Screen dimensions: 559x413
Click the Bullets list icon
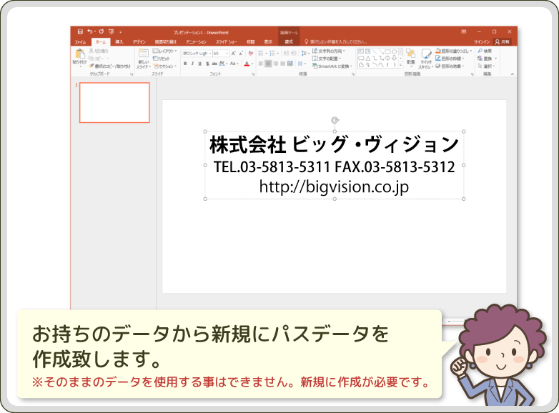pyautogui.click(x=261, y=54)
